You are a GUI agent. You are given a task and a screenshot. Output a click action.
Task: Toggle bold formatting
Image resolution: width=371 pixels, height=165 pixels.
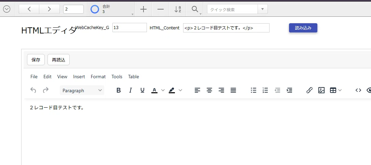[119, 90]
